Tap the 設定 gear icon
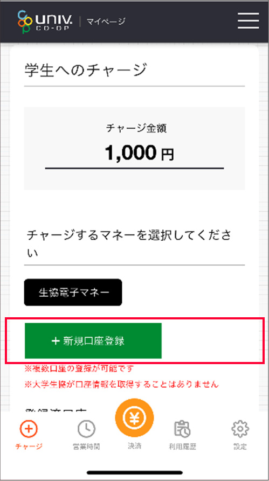 click(x=240, y=429)
